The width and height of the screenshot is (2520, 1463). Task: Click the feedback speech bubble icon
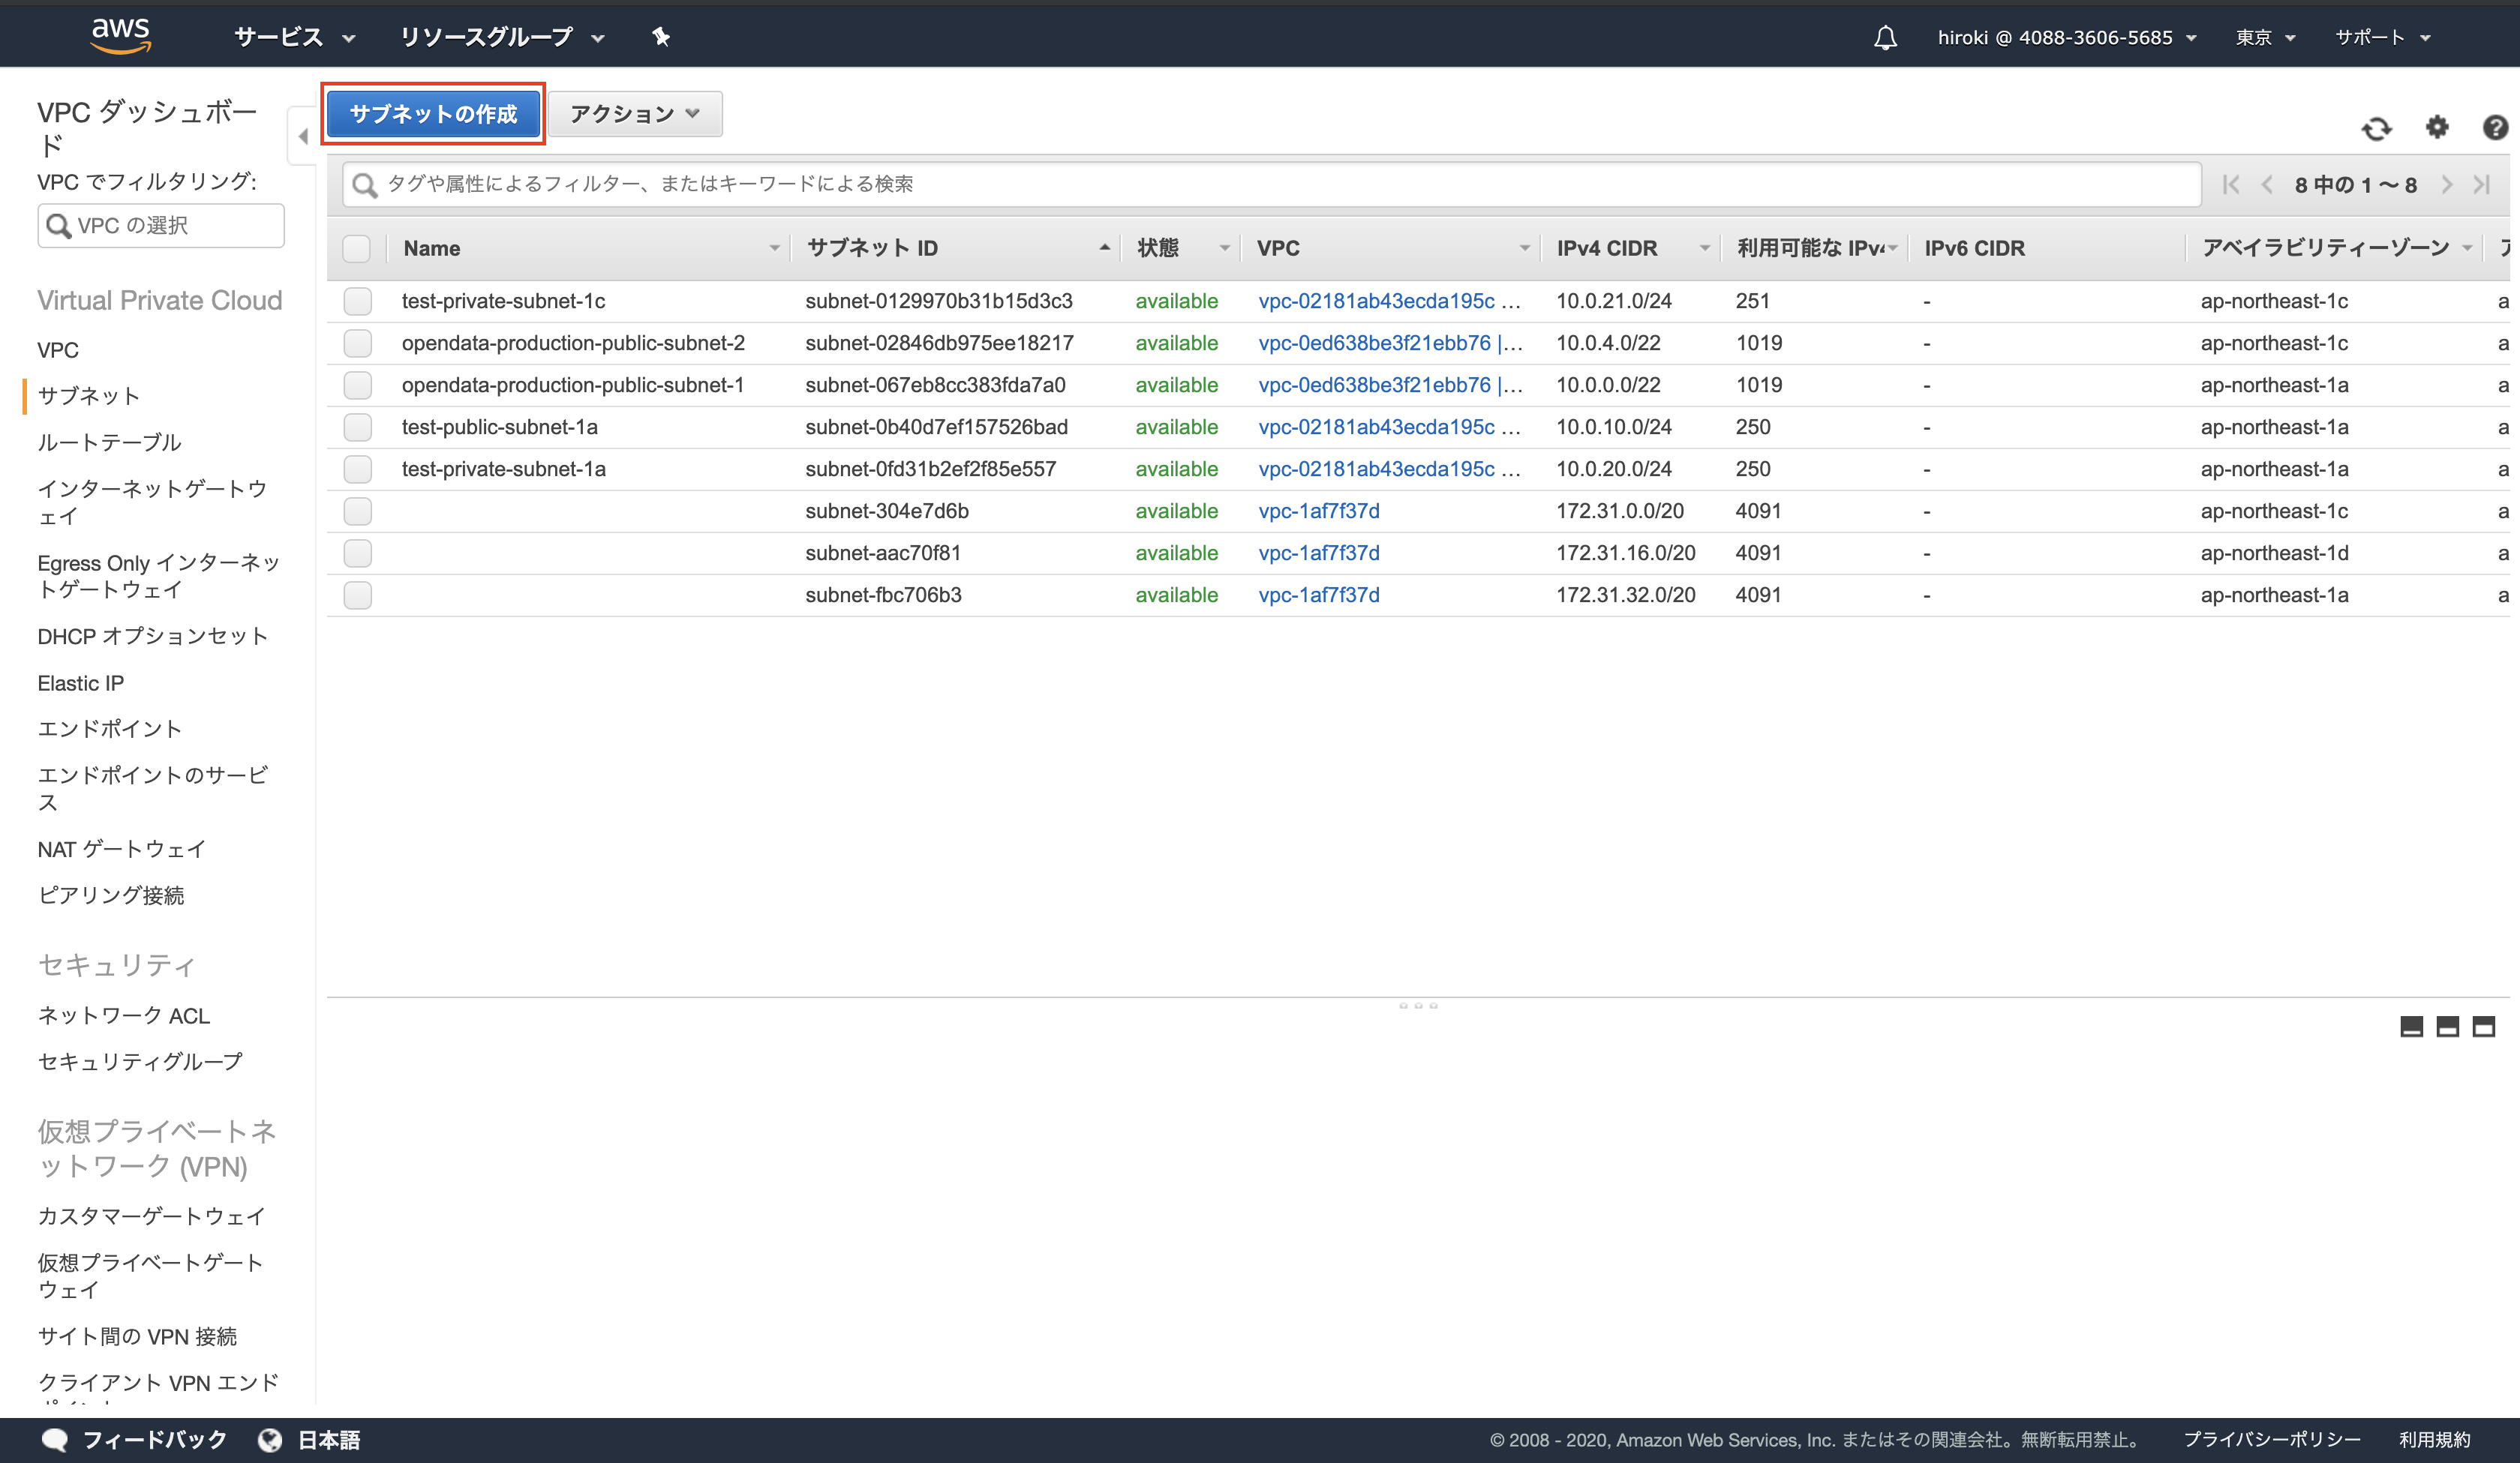click(56, 1439)
